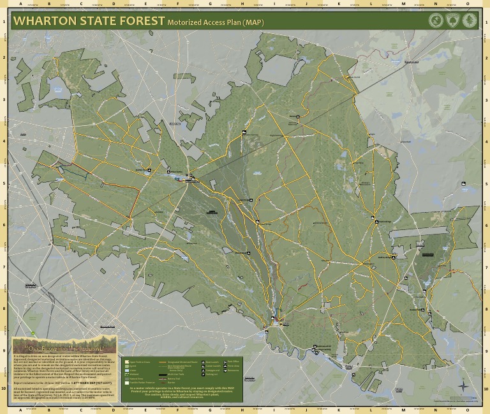
Task: Click the Parking Lot icon in the legend
Action: (x=203, y=374)
